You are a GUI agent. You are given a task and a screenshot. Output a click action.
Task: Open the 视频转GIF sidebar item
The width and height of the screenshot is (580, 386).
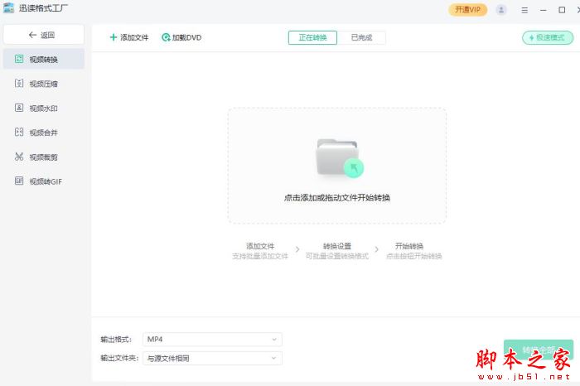coord(44,181)
